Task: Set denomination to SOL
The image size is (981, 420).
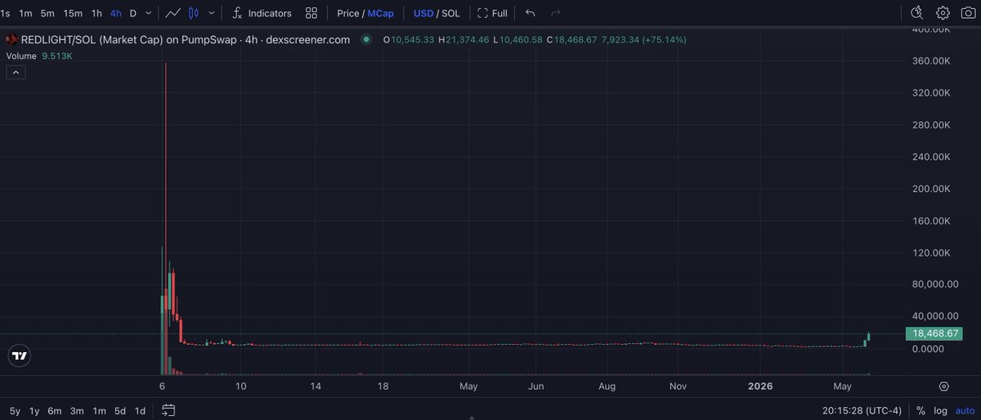Action: click(x=450, y=13)
